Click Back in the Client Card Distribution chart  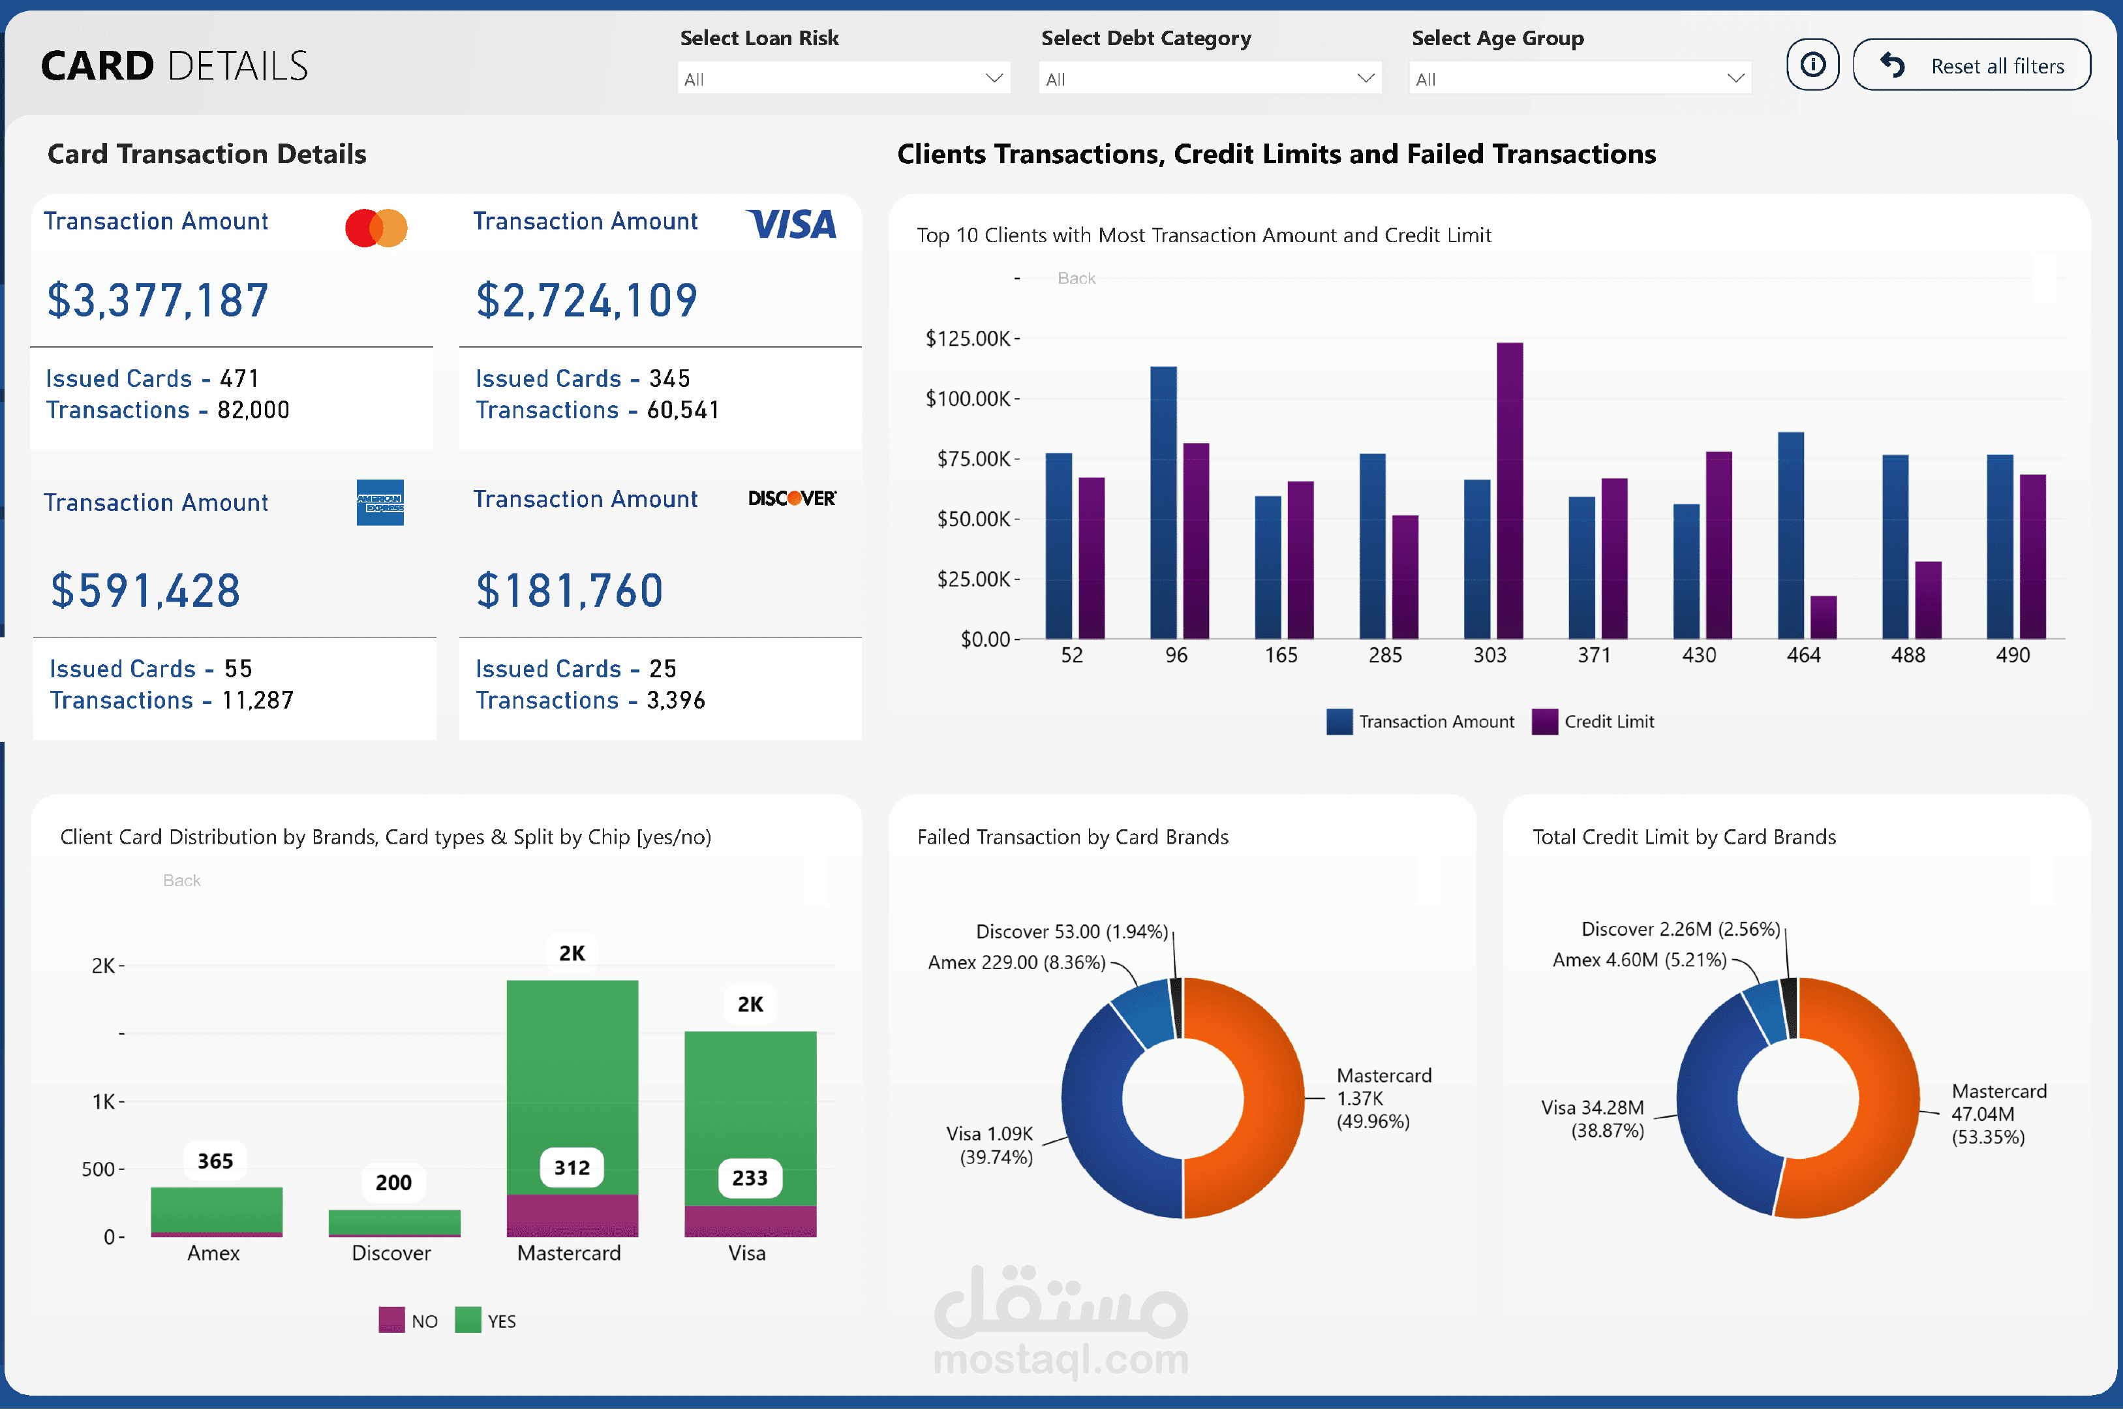(x=181, y=880)
